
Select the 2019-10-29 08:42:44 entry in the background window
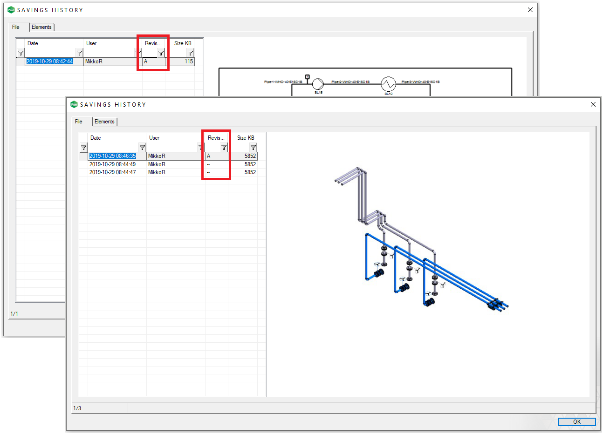tap(49, 61)
